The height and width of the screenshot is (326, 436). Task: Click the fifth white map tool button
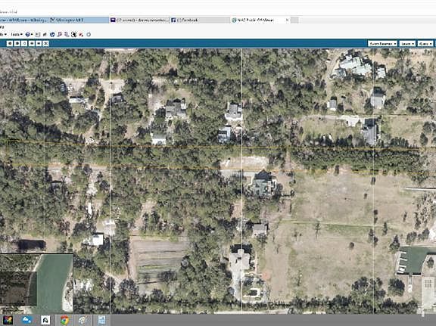(39, 43)
